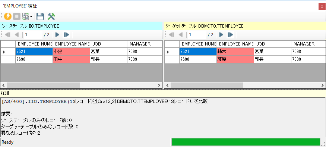Viewport: 326px width, 147px height.
Task: Select source JOB cell 営業
Action: point(108,51)
